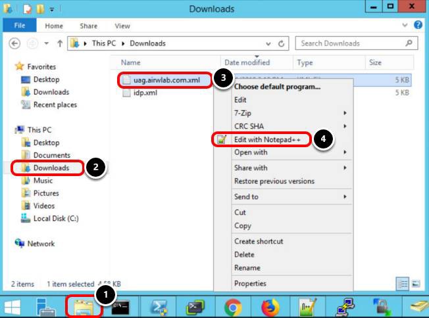Open Videos folder in navigation pane

[44, 206]
